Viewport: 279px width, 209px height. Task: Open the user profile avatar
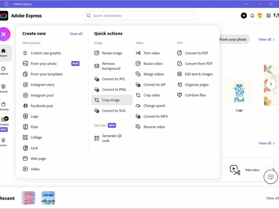coord(260,16)
